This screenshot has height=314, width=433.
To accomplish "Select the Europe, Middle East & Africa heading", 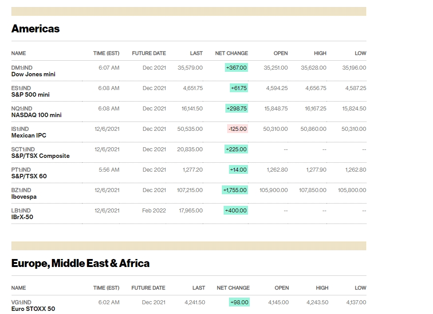I will pos(80,263).
